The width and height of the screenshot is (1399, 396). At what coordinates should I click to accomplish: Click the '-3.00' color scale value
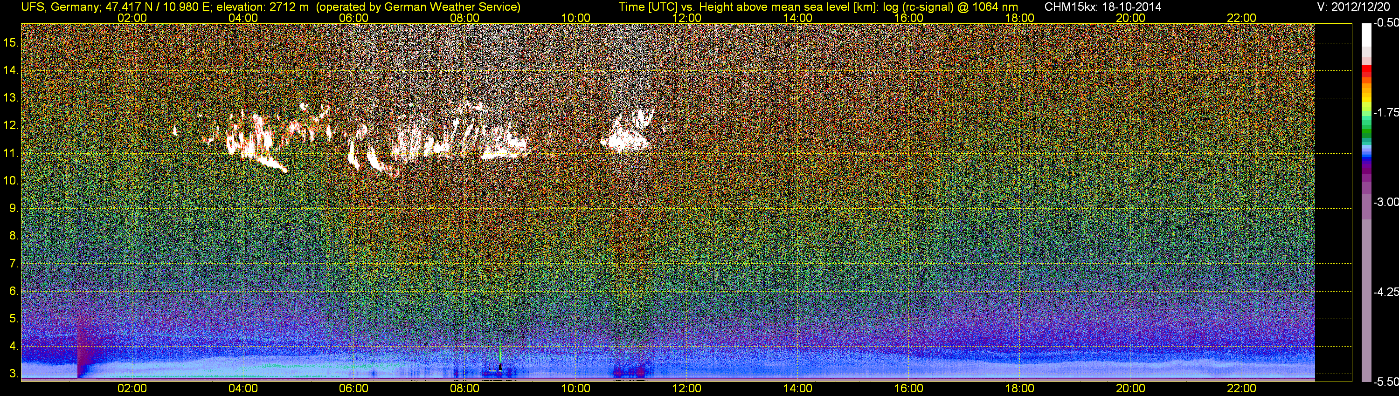[x=1385, y=202]
